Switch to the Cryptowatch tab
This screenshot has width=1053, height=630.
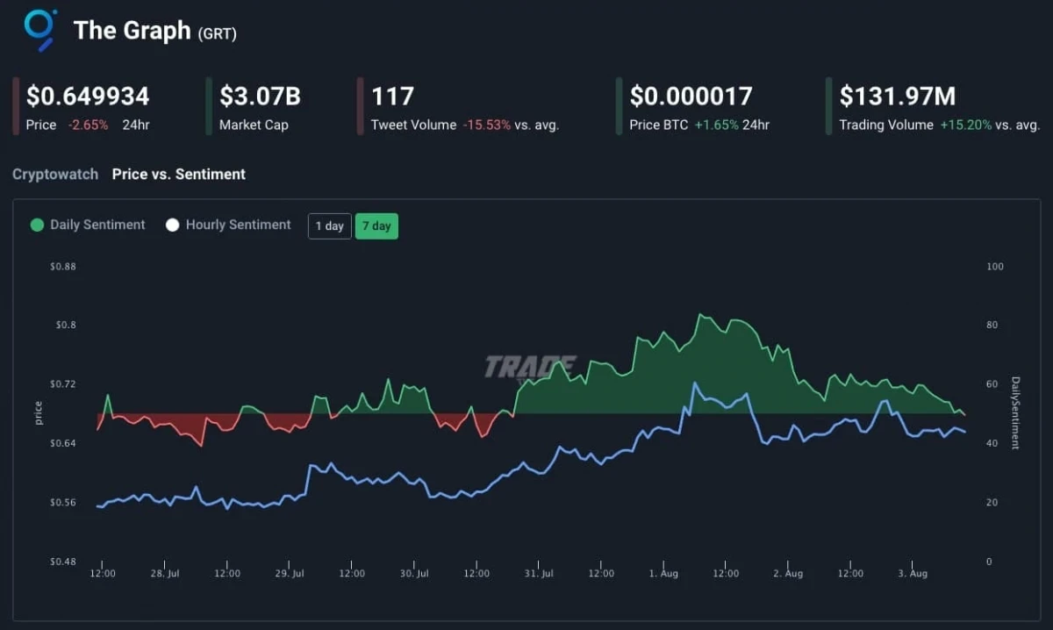pyautogui.click(x=54, y=174)
